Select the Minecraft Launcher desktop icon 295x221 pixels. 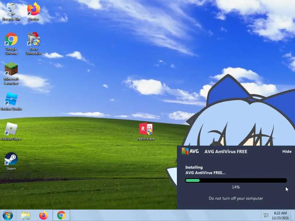[11, 73]
